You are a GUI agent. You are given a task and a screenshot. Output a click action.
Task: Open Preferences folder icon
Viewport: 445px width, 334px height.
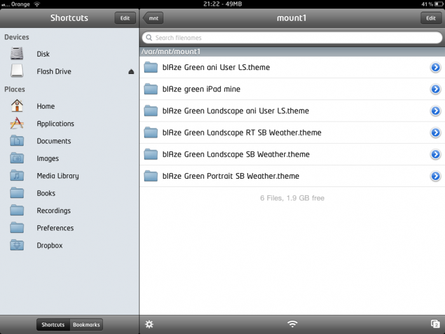[17, 228]
